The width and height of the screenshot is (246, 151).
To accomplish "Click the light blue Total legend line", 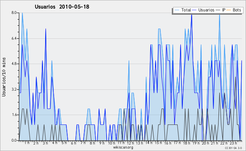I will [177, 10].
